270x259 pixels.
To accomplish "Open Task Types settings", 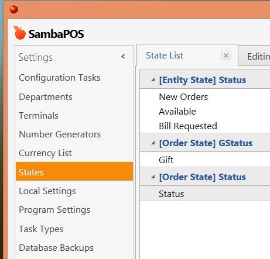I will point(41,229).
